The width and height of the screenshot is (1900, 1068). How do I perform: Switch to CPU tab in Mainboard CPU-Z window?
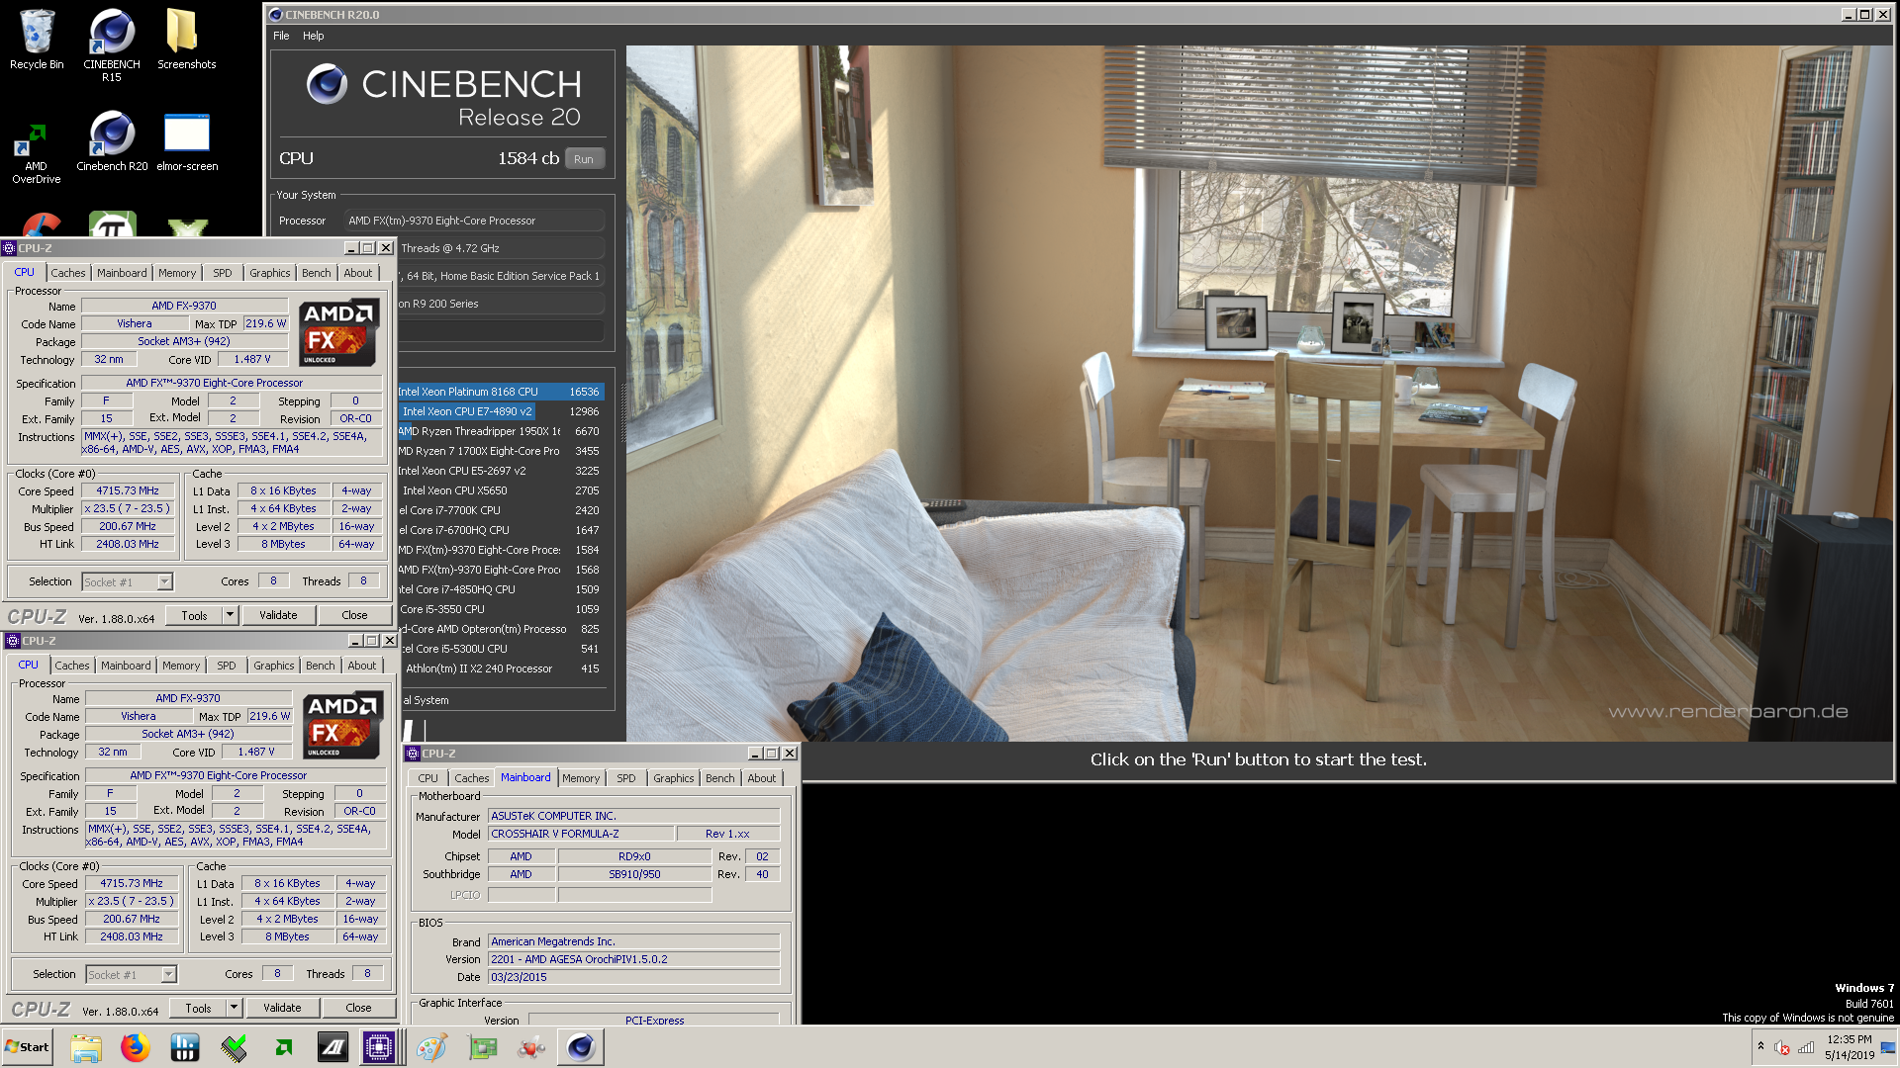(x=427, y=778)
